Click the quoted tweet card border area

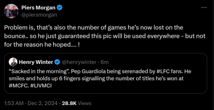(106, 73)
